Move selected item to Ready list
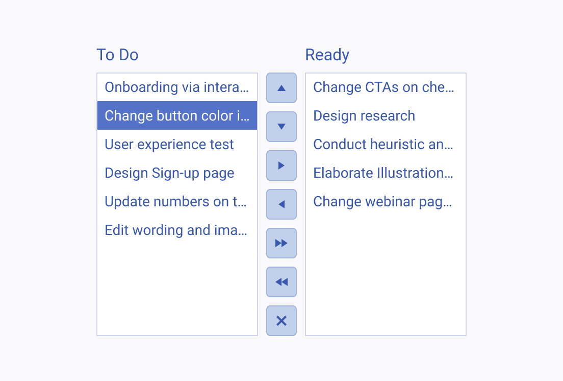Viewport: 563px width, 381px height. [281, 165]
